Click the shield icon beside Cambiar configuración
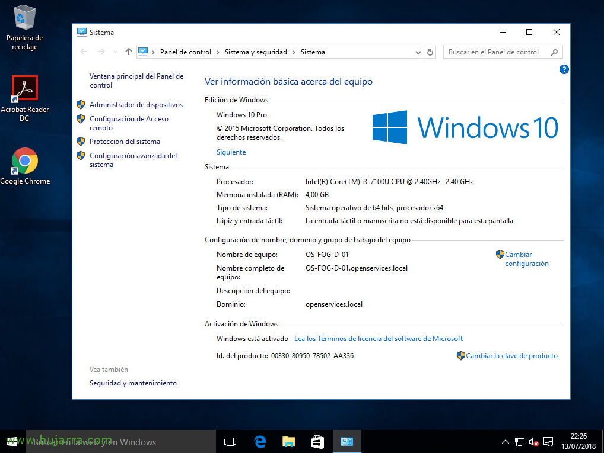This screenshot has height=453, width=604. pos(500,254)
